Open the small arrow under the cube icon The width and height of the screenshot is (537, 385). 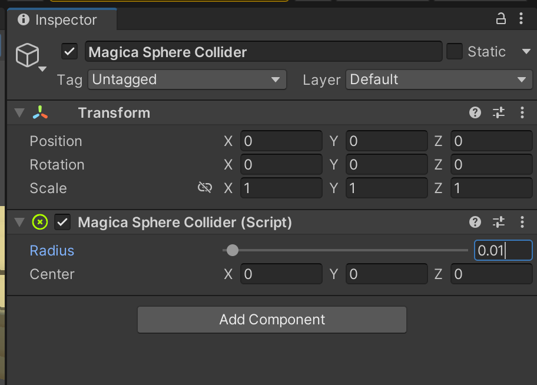[42, 69]
